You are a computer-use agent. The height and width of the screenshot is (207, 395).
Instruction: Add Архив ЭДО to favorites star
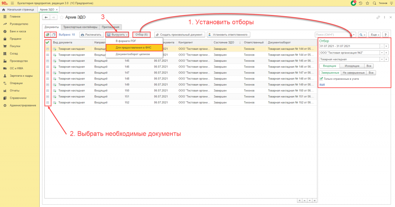click(x=61, y=17)
